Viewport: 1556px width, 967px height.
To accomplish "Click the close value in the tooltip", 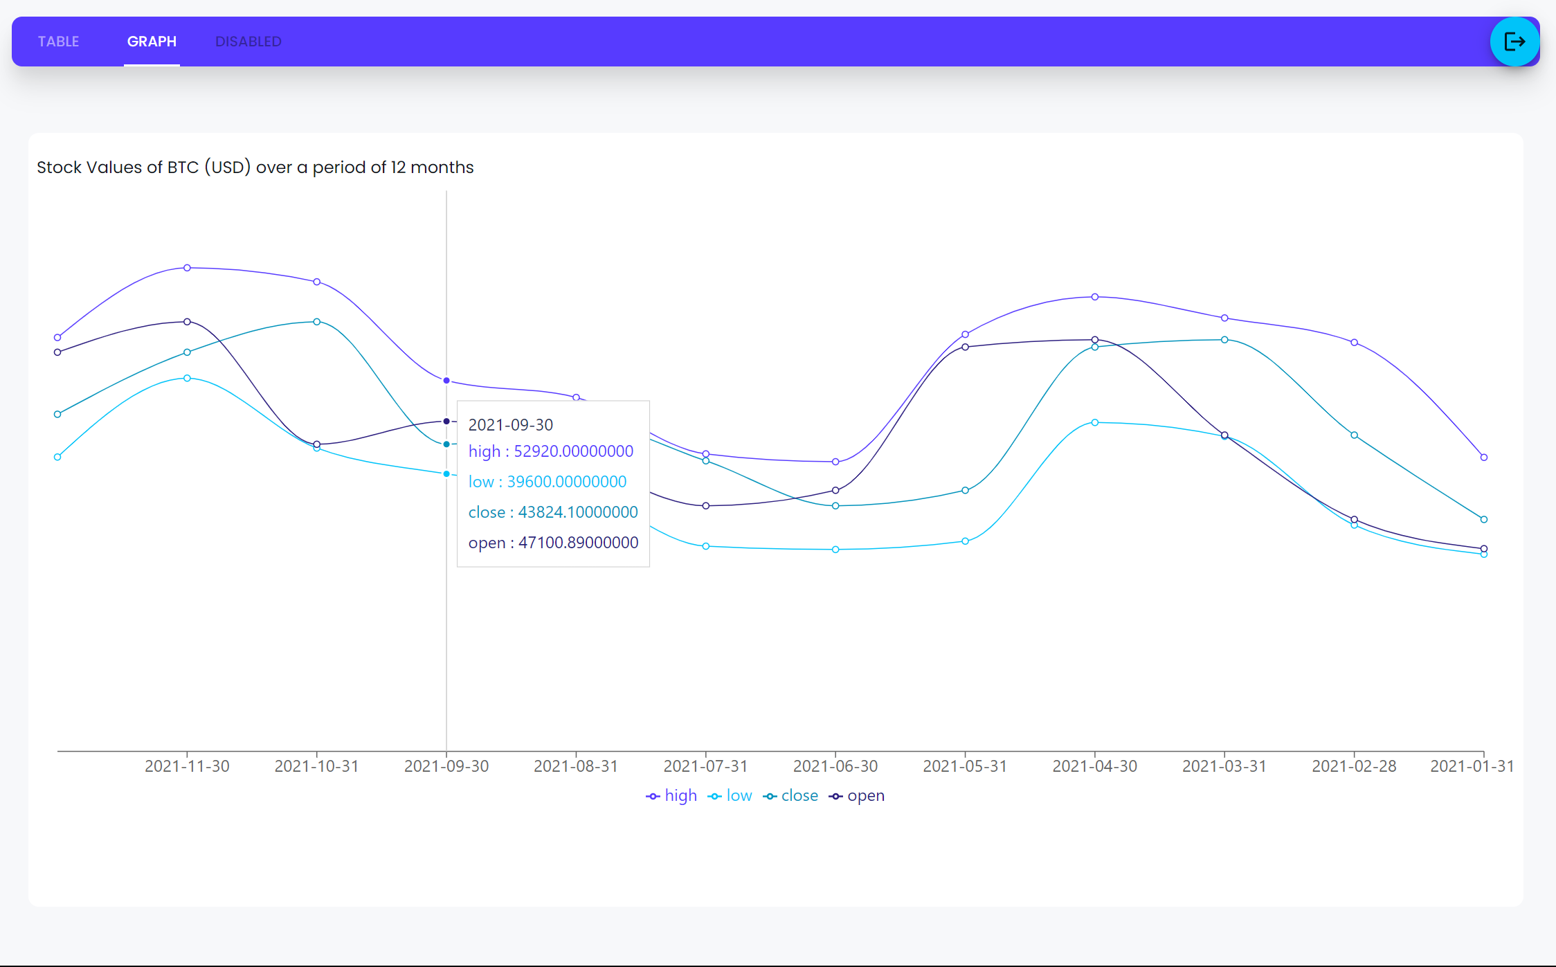I will click(x=552, y=512).
